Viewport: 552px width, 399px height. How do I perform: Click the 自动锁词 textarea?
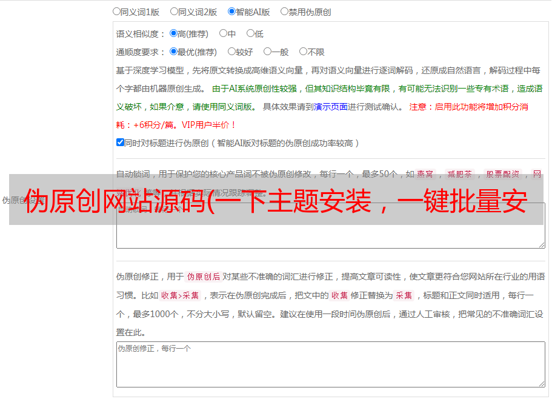click(331, 226)
